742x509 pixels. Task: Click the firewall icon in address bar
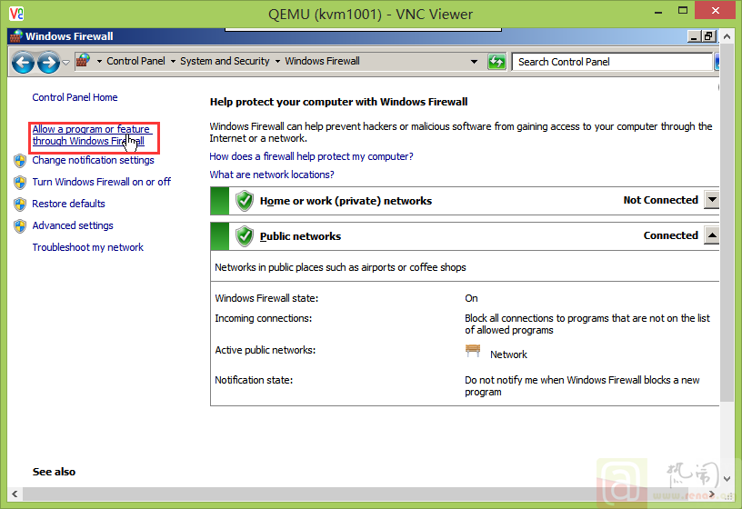(x=84, y=61)
